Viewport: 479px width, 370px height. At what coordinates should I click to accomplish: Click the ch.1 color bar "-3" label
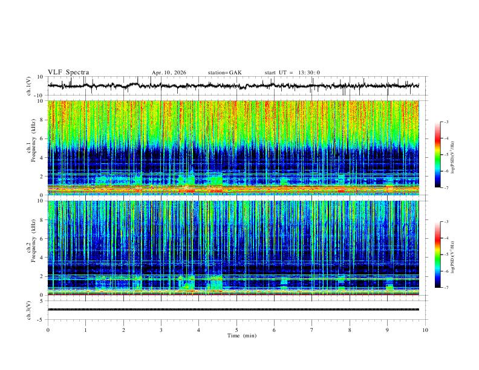click(x=446, y=122)
